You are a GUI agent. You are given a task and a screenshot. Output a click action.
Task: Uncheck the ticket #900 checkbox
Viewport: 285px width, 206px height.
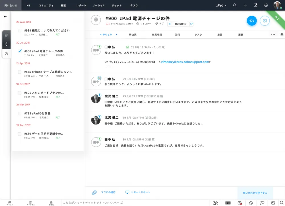point(20,51)
